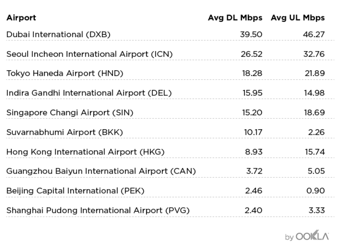
Task: Click Hong Kong International Airport (HKG) name
Action: [x=85, y=151]
